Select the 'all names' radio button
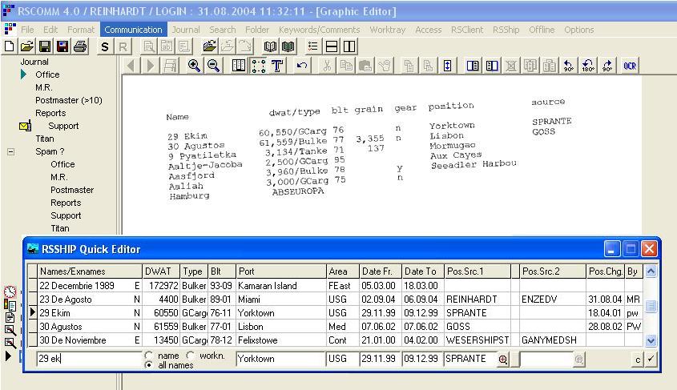 (149, 365)
